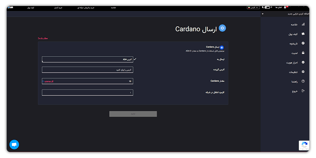Click the wallet icon beside کیف پول in sidebar
Viewport: 316px width, 158px height.
tap(303, 34)
